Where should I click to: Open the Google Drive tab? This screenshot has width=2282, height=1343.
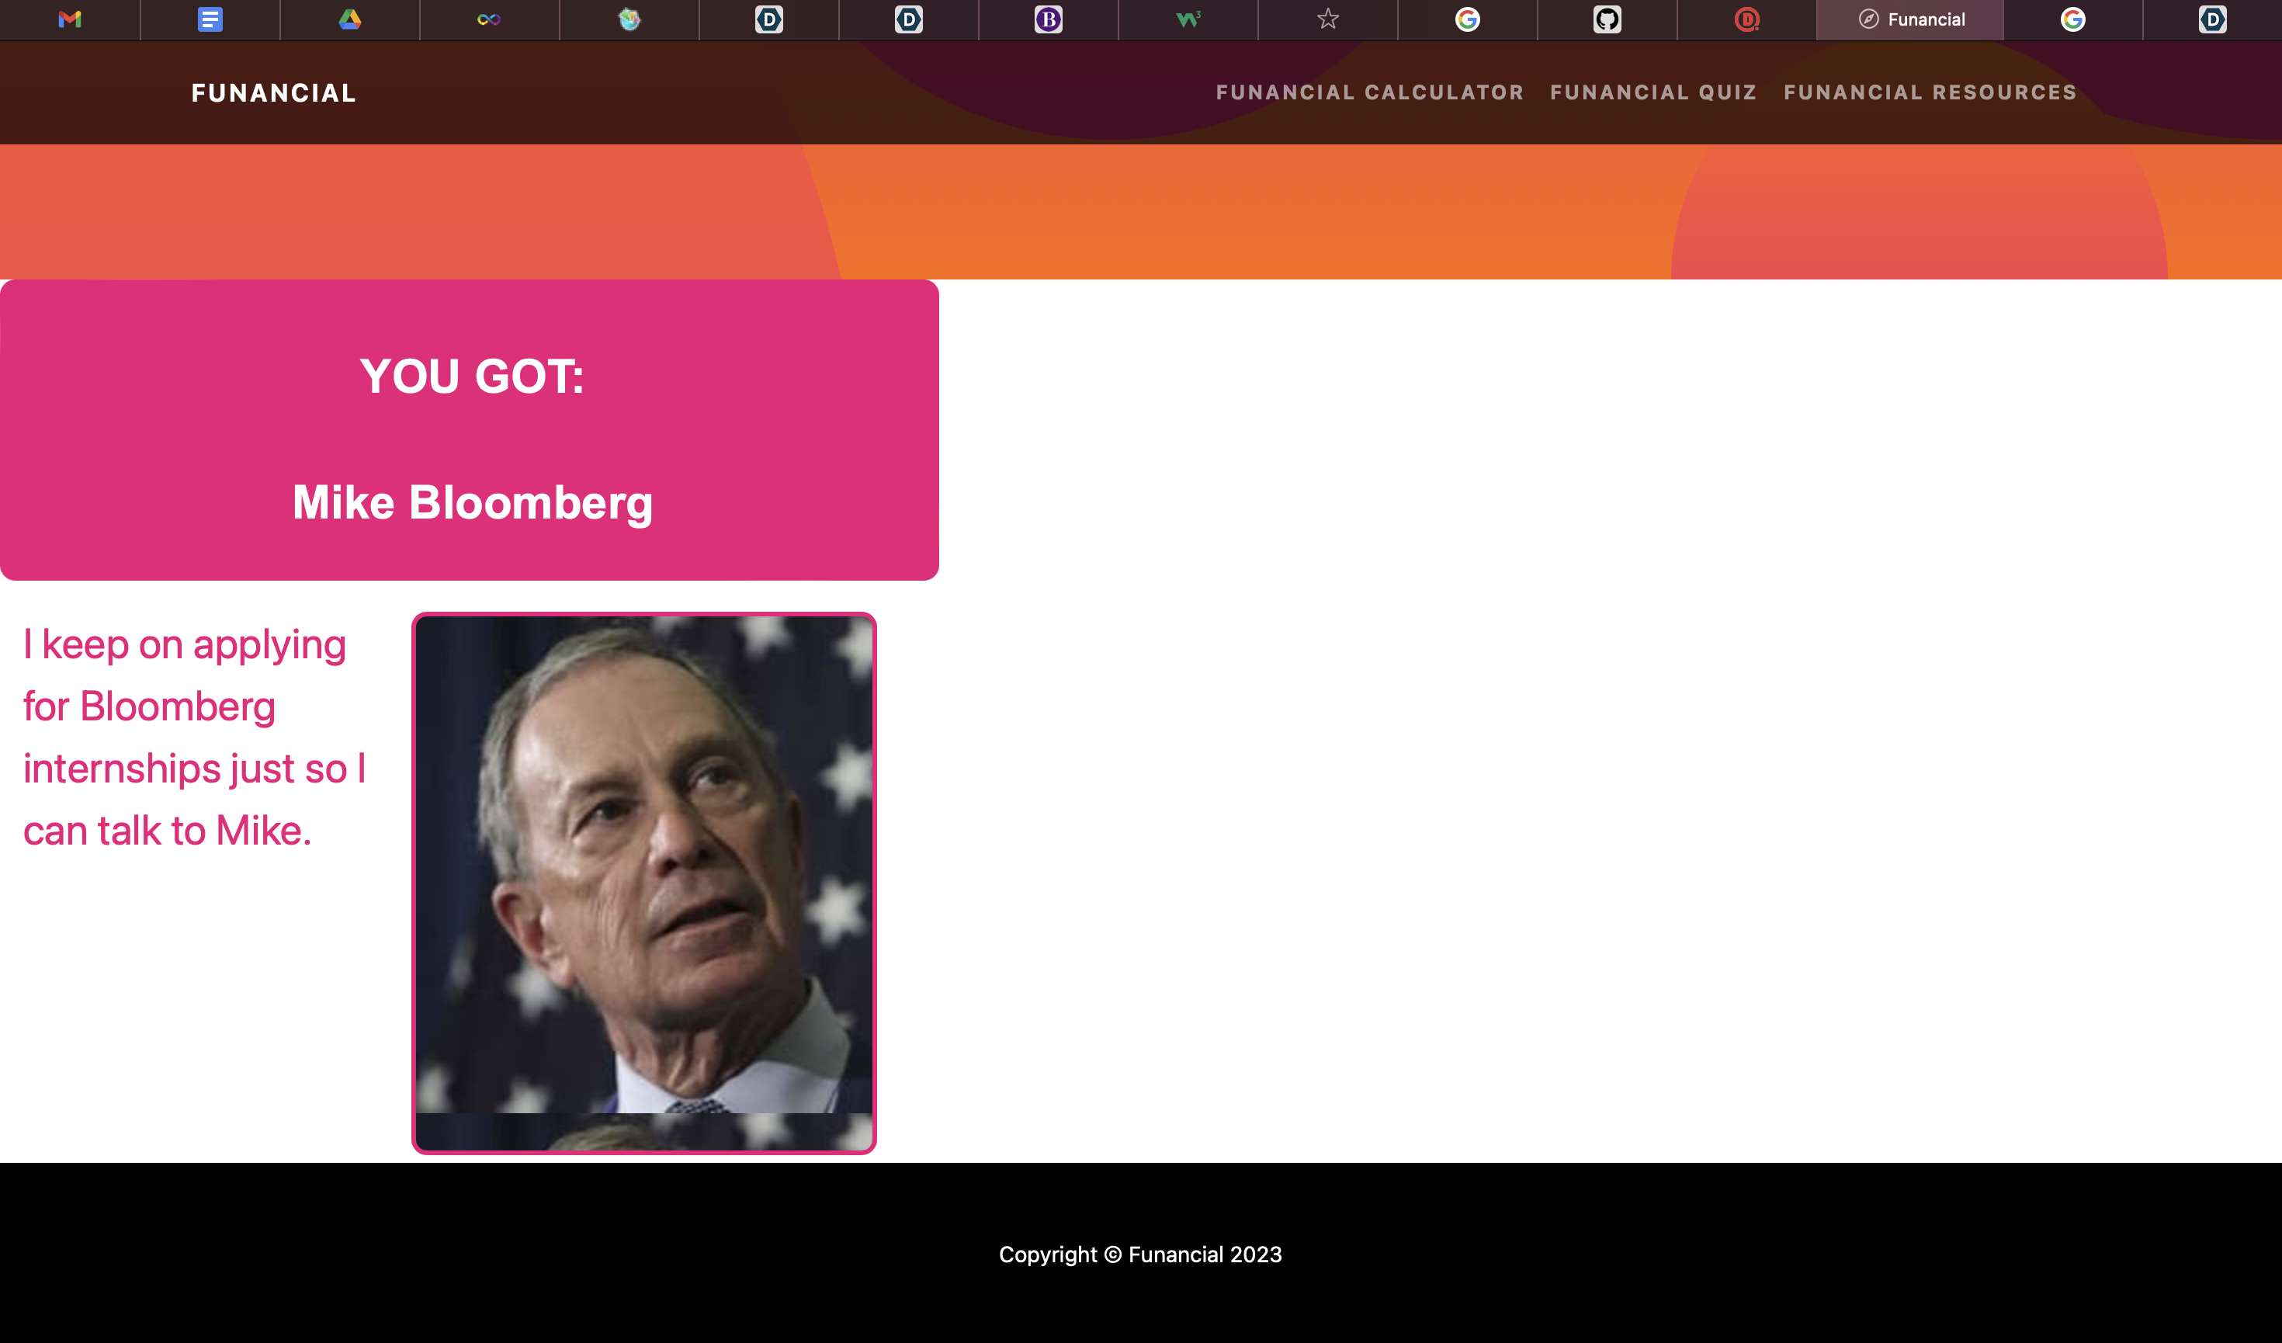(349, 19)
